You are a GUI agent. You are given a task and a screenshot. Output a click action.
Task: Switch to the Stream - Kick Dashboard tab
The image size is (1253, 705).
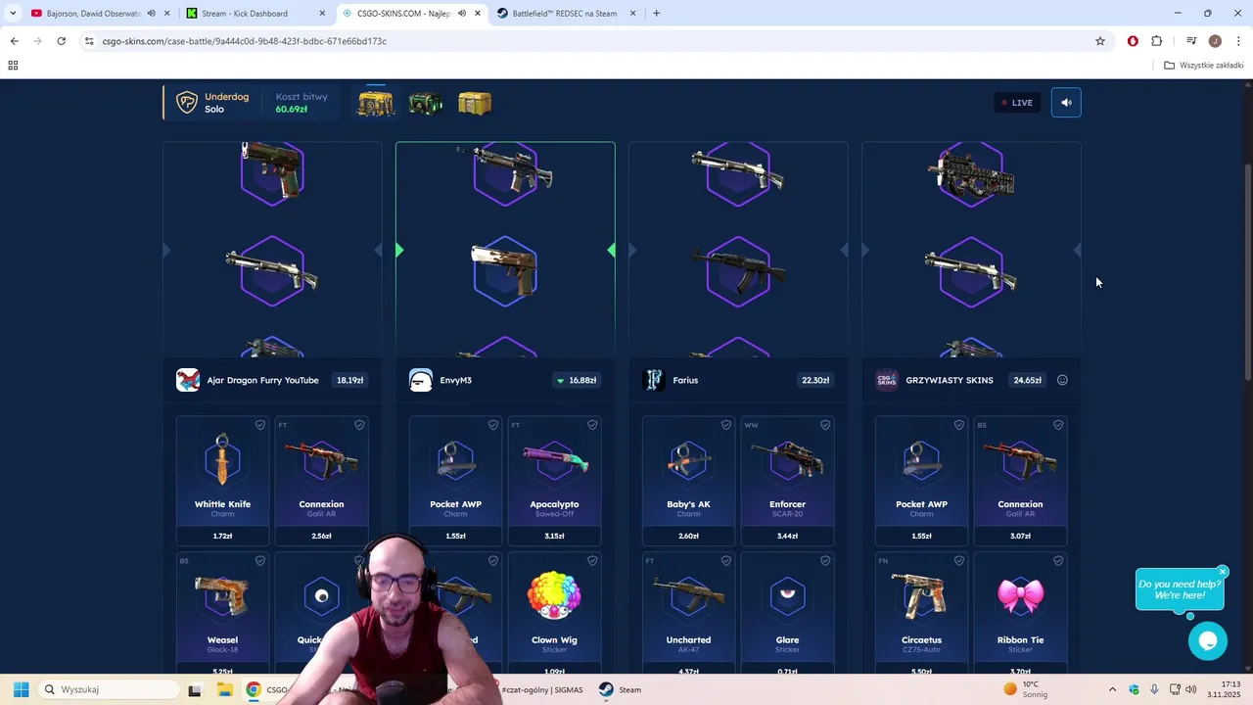[x=256, y=14]
